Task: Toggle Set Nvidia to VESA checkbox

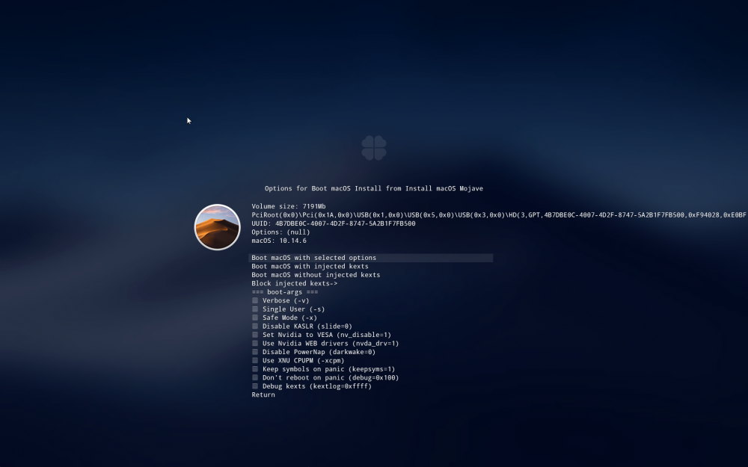Action: click(255, 335)
